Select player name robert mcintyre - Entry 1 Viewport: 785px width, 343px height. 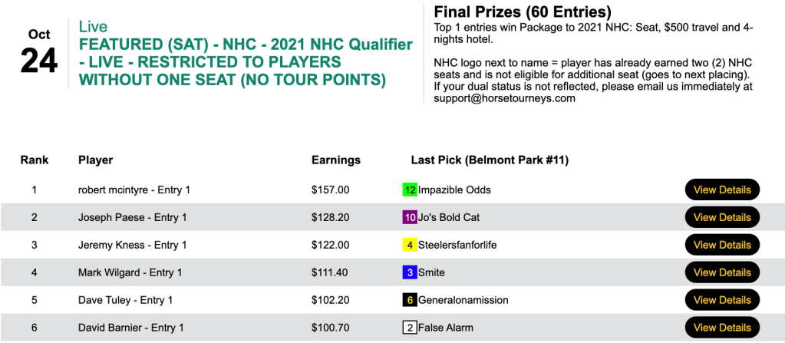tap(134, 190)
